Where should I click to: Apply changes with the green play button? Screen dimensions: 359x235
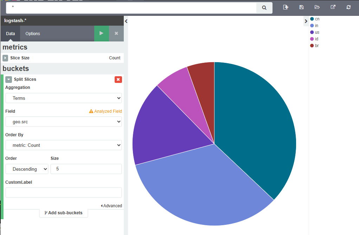(101, 33)
